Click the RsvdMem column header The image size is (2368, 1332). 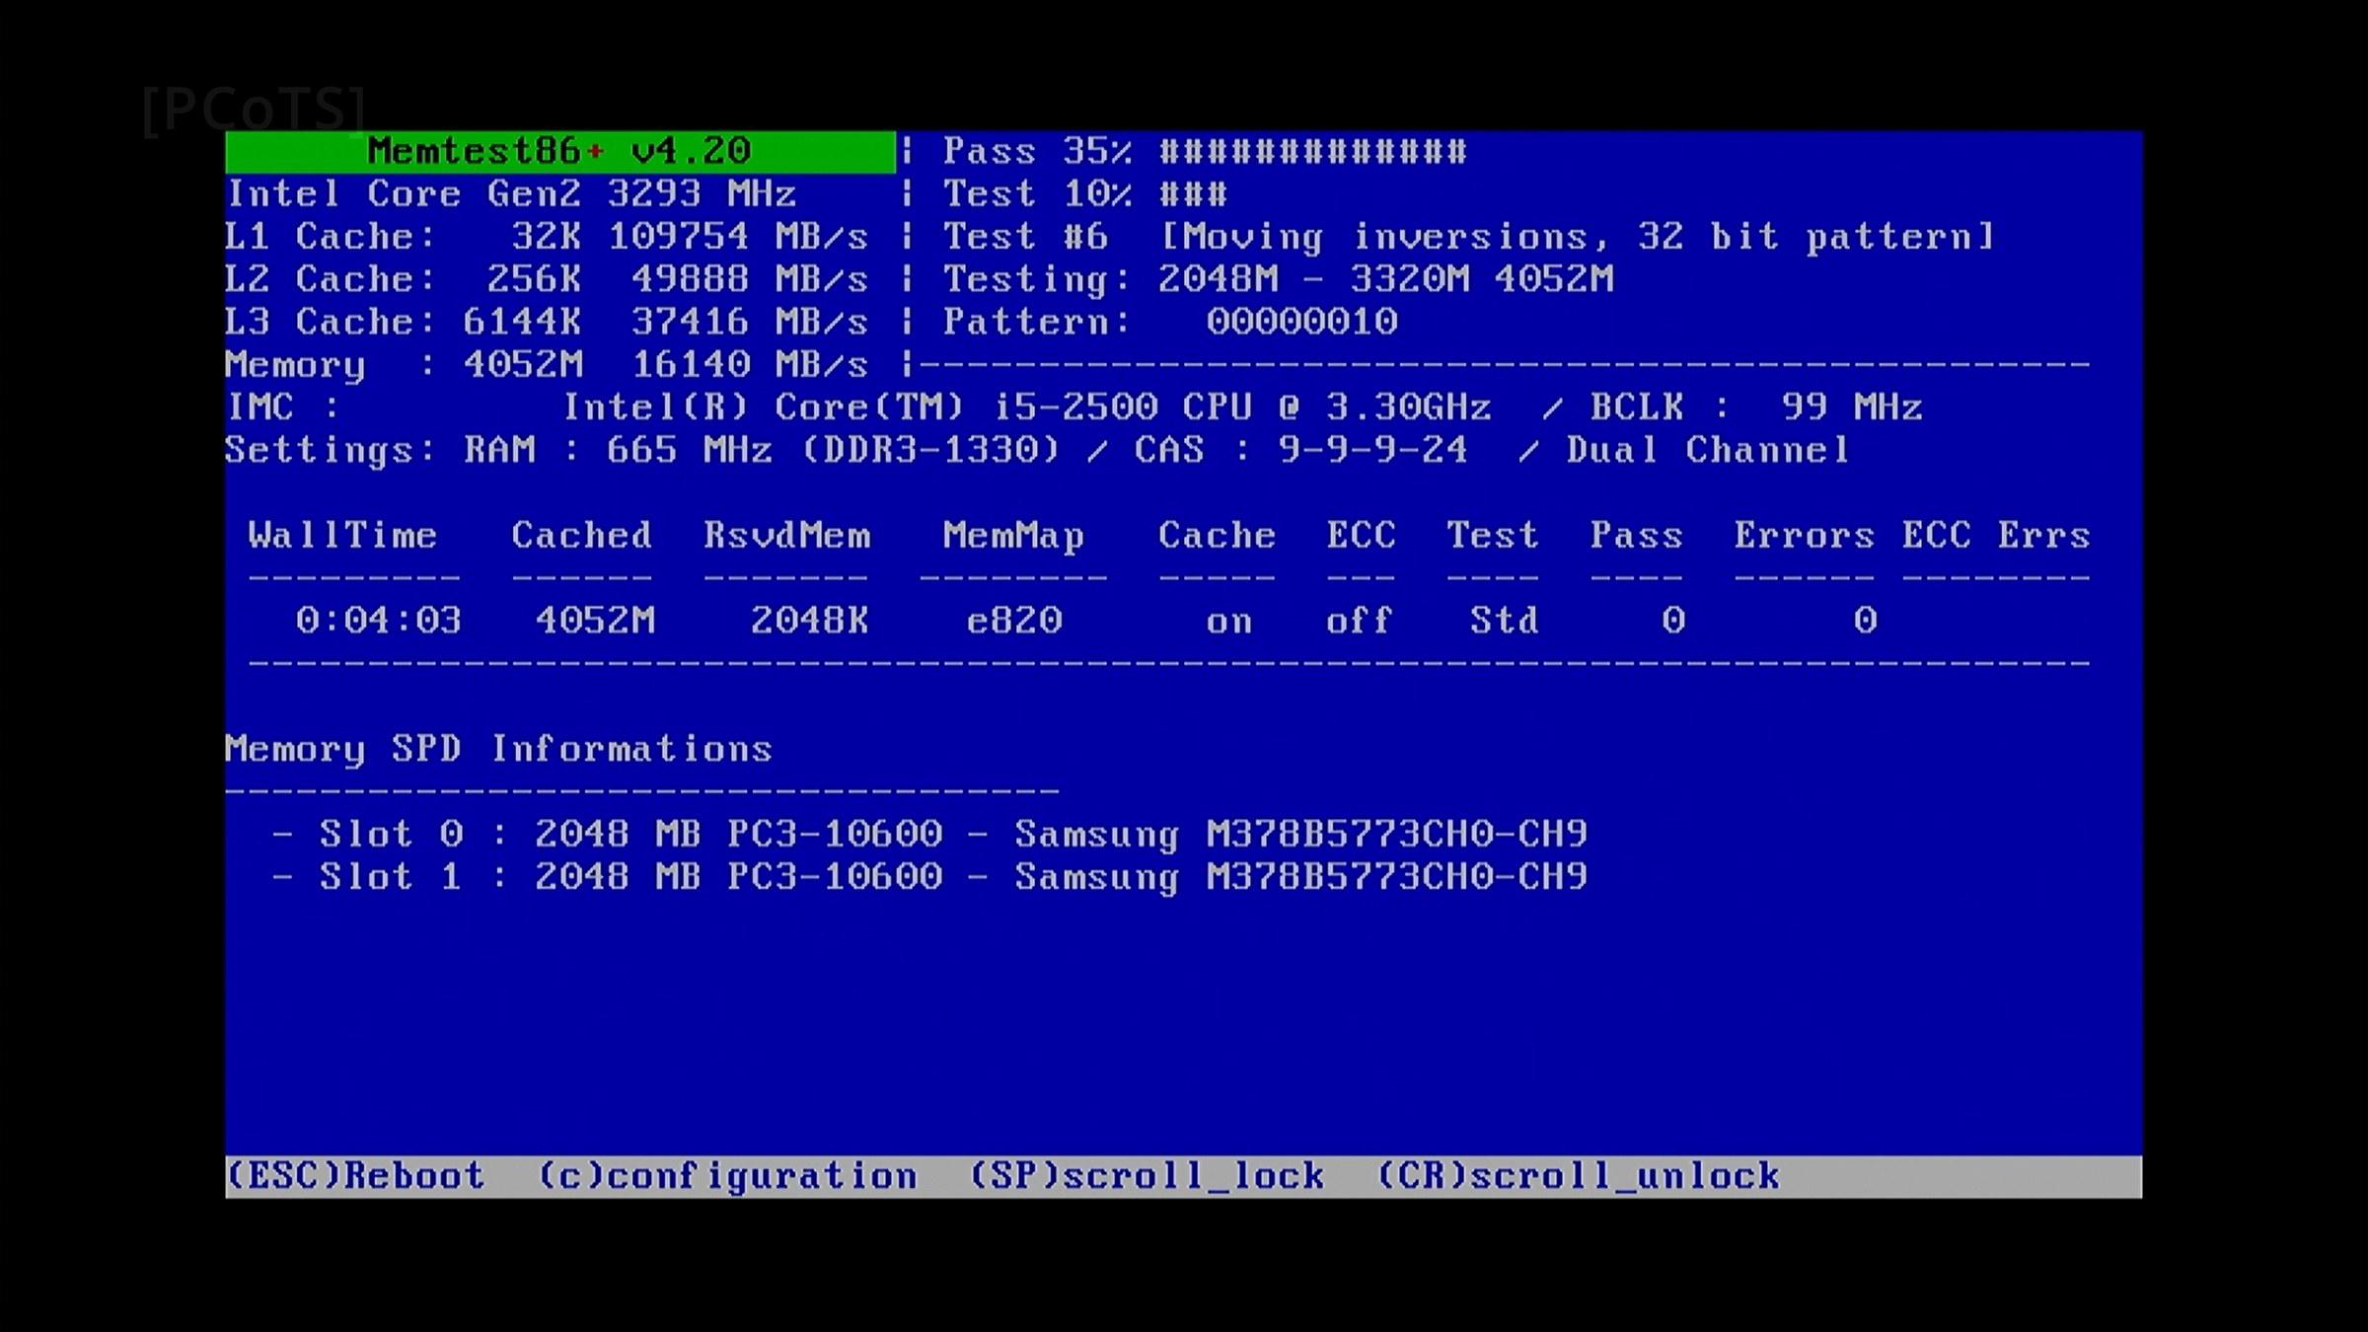pos(787,535)
